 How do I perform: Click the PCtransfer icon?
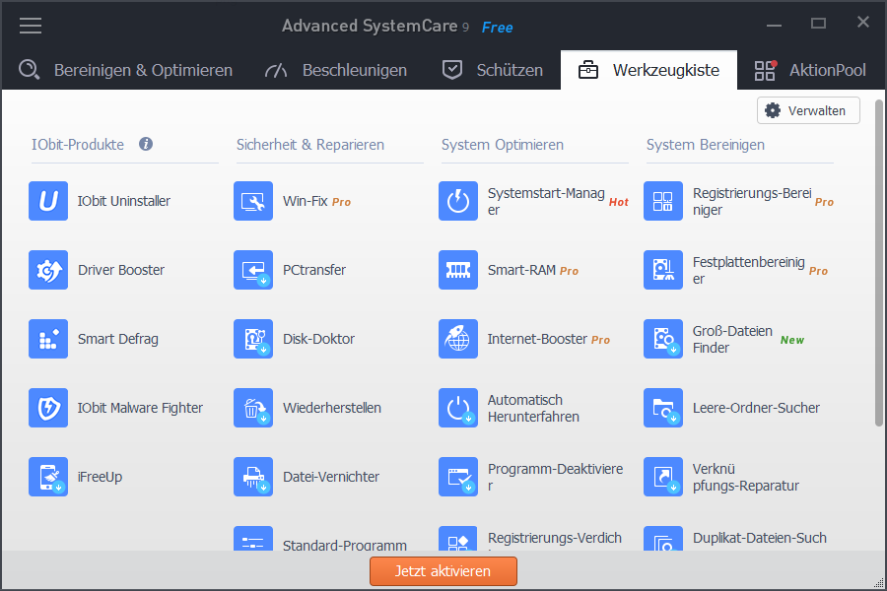(x=253, y=270)
